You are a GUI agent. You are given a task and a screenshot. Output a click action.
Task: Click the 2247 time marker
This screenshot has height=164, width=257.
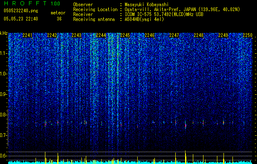click(174, 35)
